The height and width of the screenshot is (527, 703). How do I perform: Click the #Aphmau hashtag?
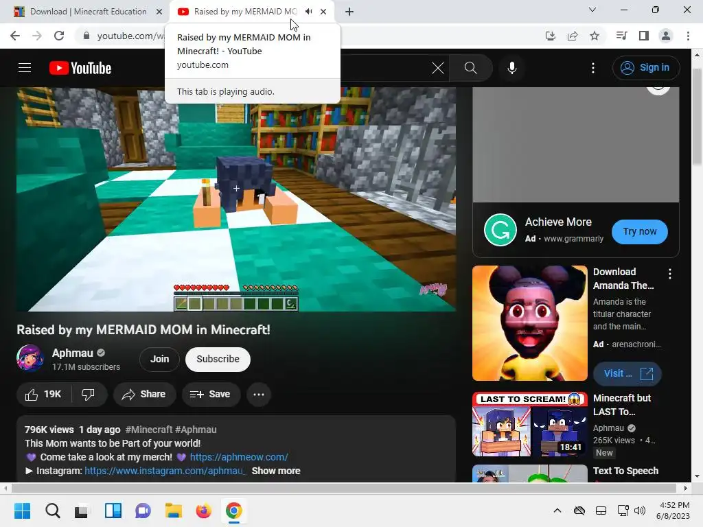click(x=196, y=430)
